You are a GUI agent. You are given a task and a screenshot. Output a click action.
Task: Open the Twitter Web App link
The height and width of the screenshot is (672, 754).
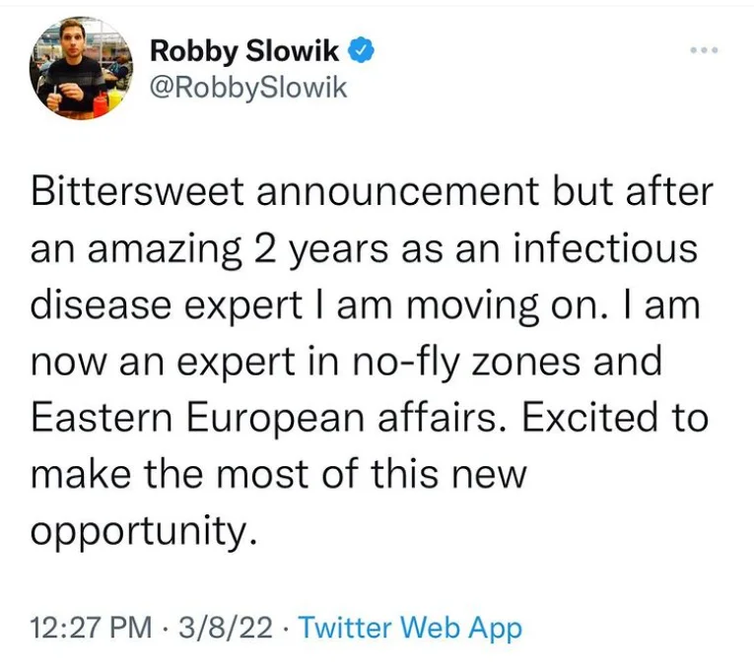pyautogui.click(x=409, y=627)
